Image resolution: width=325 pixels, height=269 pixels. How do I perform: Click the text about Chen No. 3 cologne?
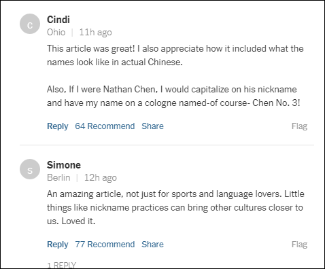point(173,96)
